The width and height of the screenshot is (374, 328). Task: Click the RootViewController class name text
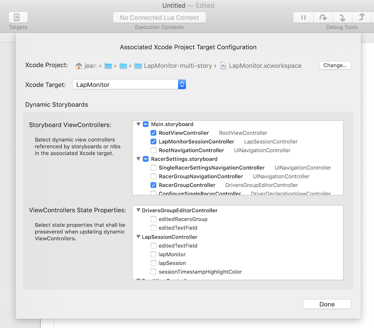tap(243, 133)
